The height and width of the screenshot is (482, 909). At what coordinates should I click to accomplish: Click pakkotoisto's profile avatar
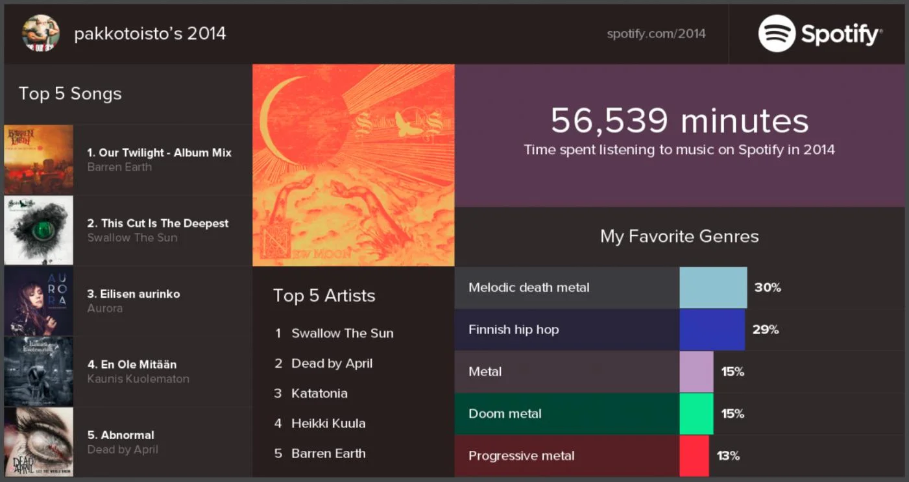pyautogui.click(x=40, y=34)
